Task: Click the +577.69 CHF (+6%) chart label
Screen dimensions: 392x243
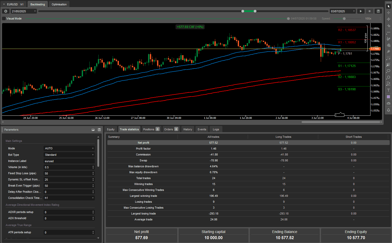Action: coord(190,27)
